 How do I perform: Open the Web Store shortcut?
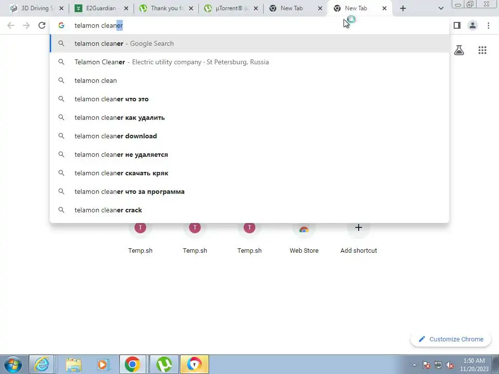click(x=304, y=239)
